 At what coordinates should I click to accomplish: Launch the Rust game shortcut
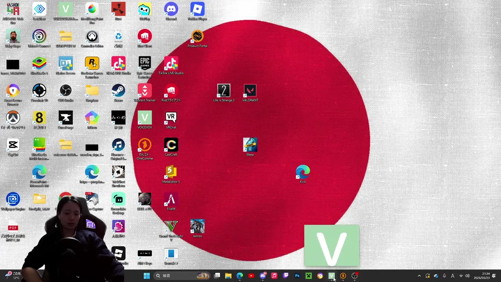tap(118, 11)
